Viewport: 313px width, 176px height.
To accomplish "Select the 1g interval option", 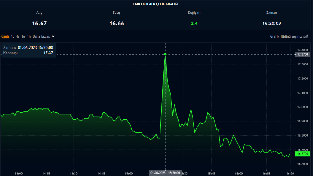I will point(23,37).
